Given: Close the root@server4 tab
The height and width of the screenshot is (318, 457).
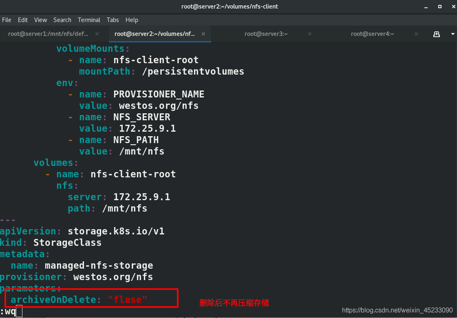Looking at the screenshot, I should (416, 34).
